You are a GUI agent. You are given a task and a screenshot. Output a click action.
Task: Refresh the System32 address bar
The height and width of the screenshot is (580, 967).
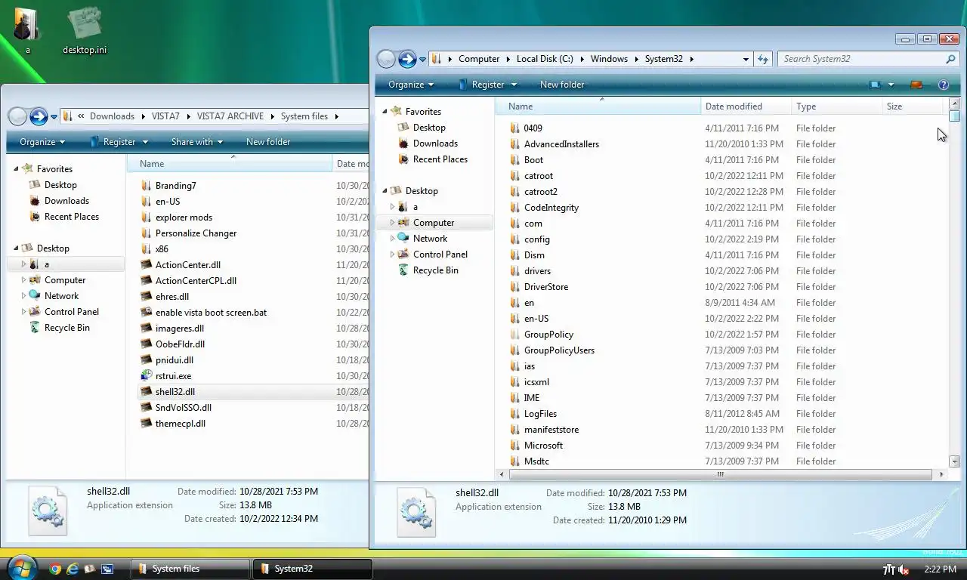click(763, 59)
